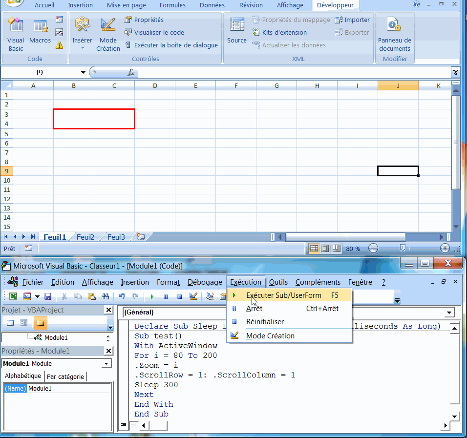
Task: Click the Design Mode icon in the VBA toolbar
Action: [x=193, y=296]
